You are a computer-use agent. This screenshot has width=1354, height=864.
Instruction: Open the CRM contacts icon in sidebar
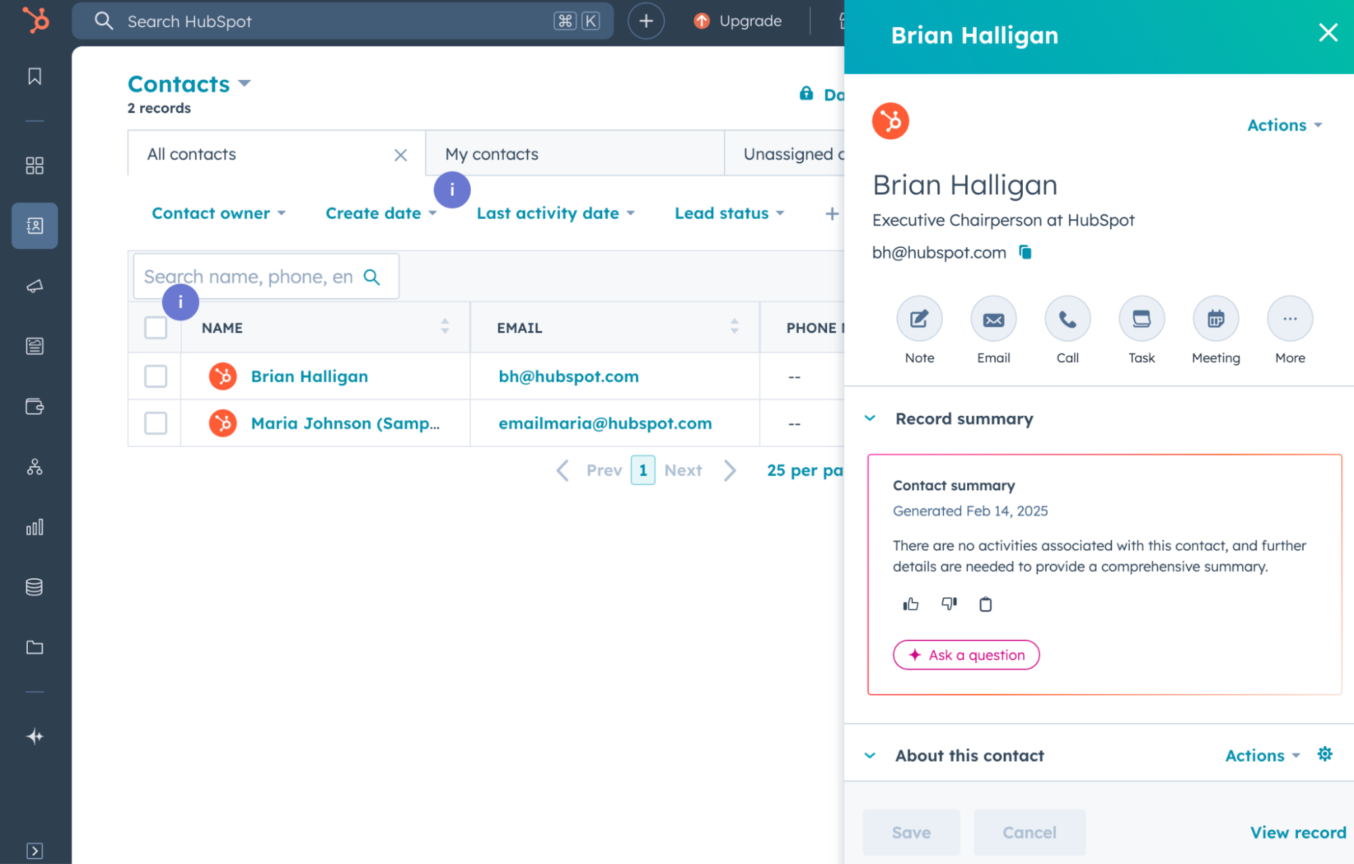pos(35,225)
